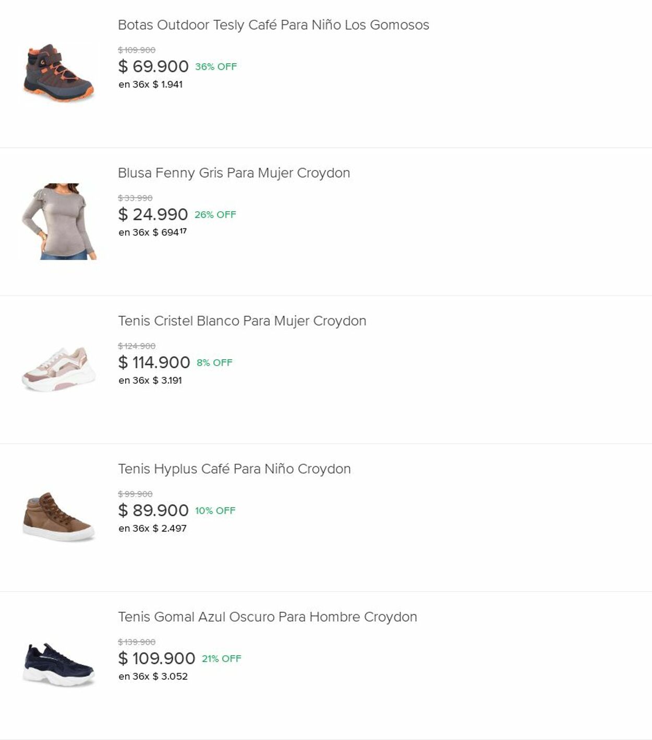The width and height of the screenshot is (652, 740).
Task: Click the $ 114.900 price
Action: [154, 362]
